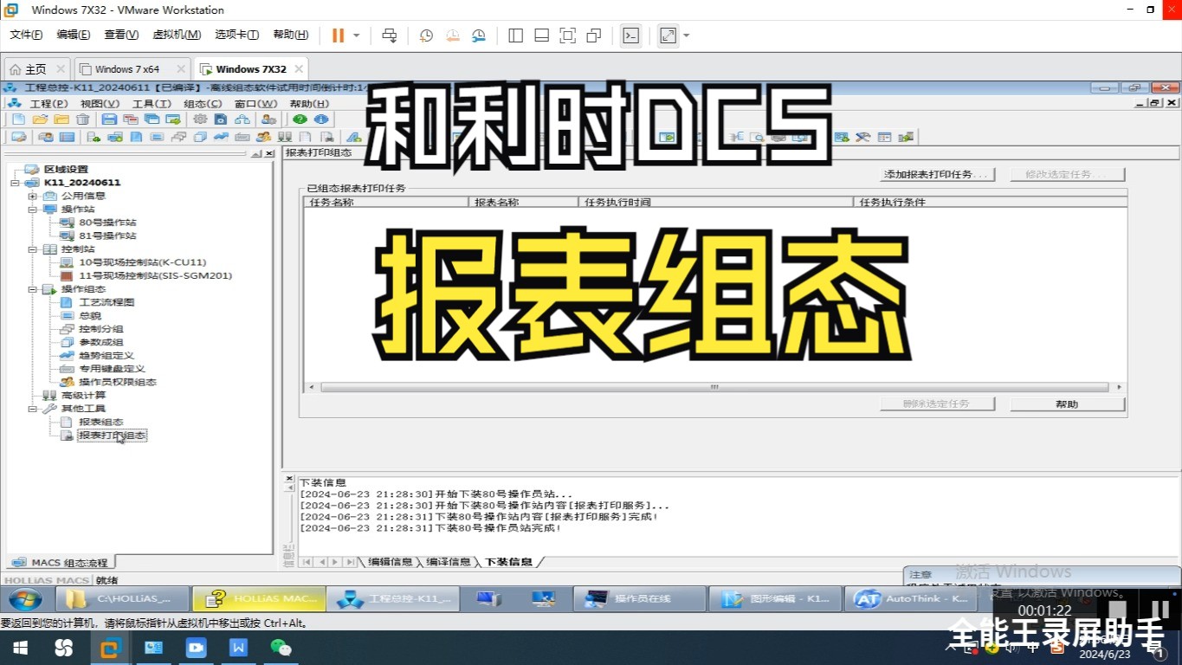Expand the 公用信息 tree node
Screen dimensions: 1182x665
(x=32, y=196)
